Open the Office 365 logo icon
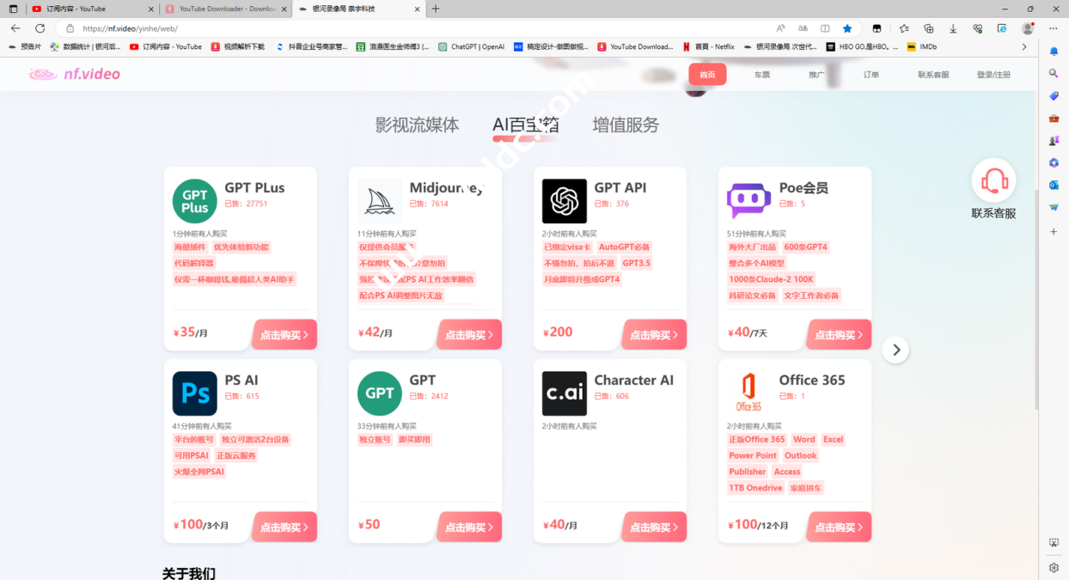The height and width of the screenshot is (580, 1069). point(749,394)
